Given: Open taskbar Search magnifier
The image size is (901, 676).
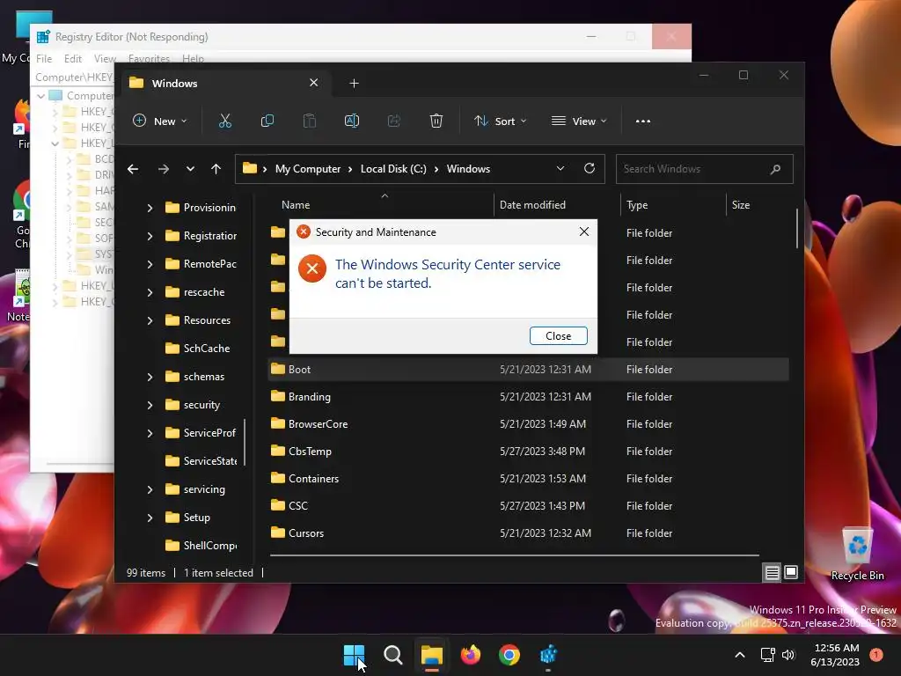Looking at the screenshot, I should point(393,655).
